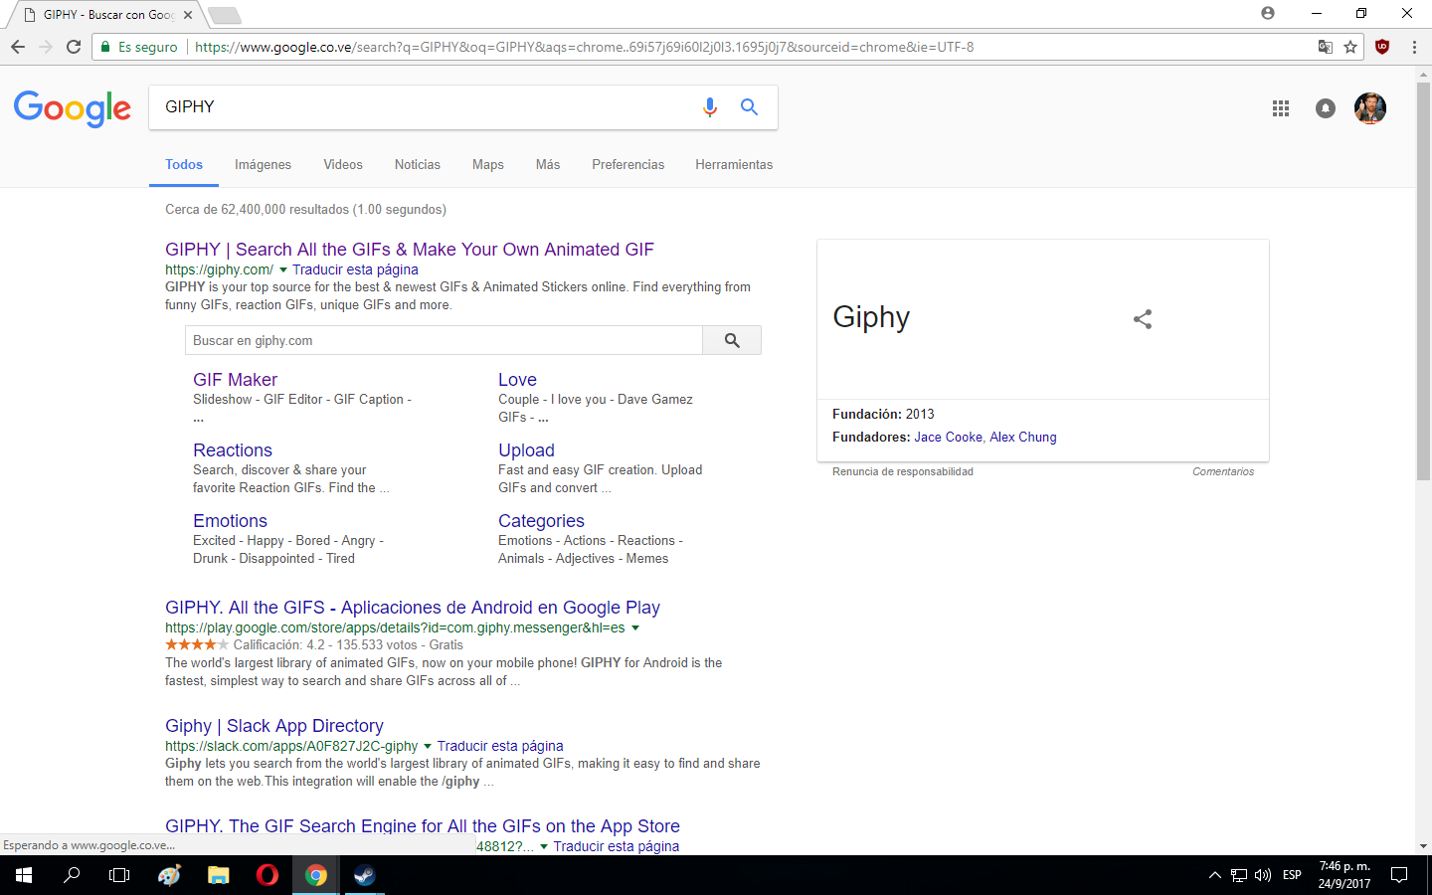This screenshot has height=895, width=1432.
Task: Click Traducir esta página for giphy.com
Action: [355, 269]
